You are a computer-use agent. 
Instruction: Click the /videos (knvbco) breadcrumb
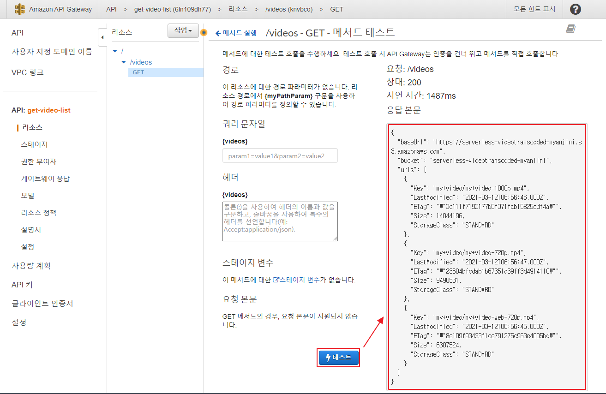(288, 9)
